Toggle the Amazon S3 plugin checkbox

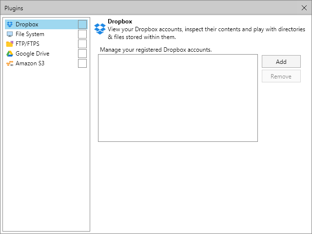tap(82, 63)
